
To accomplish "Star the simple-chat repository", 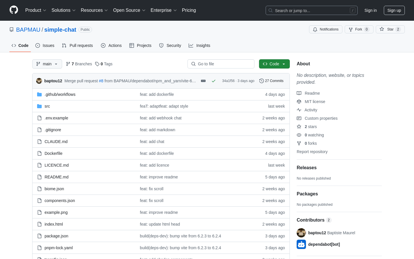I will click(390, 29).
